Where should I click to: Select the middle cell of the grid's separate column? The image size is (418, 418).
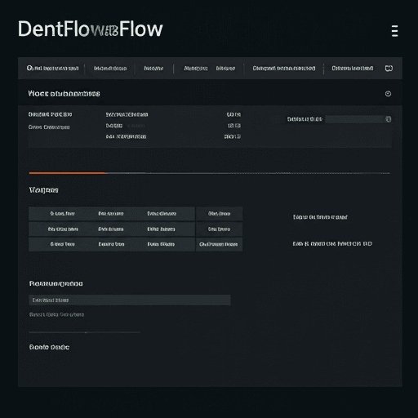pos(219,229)
